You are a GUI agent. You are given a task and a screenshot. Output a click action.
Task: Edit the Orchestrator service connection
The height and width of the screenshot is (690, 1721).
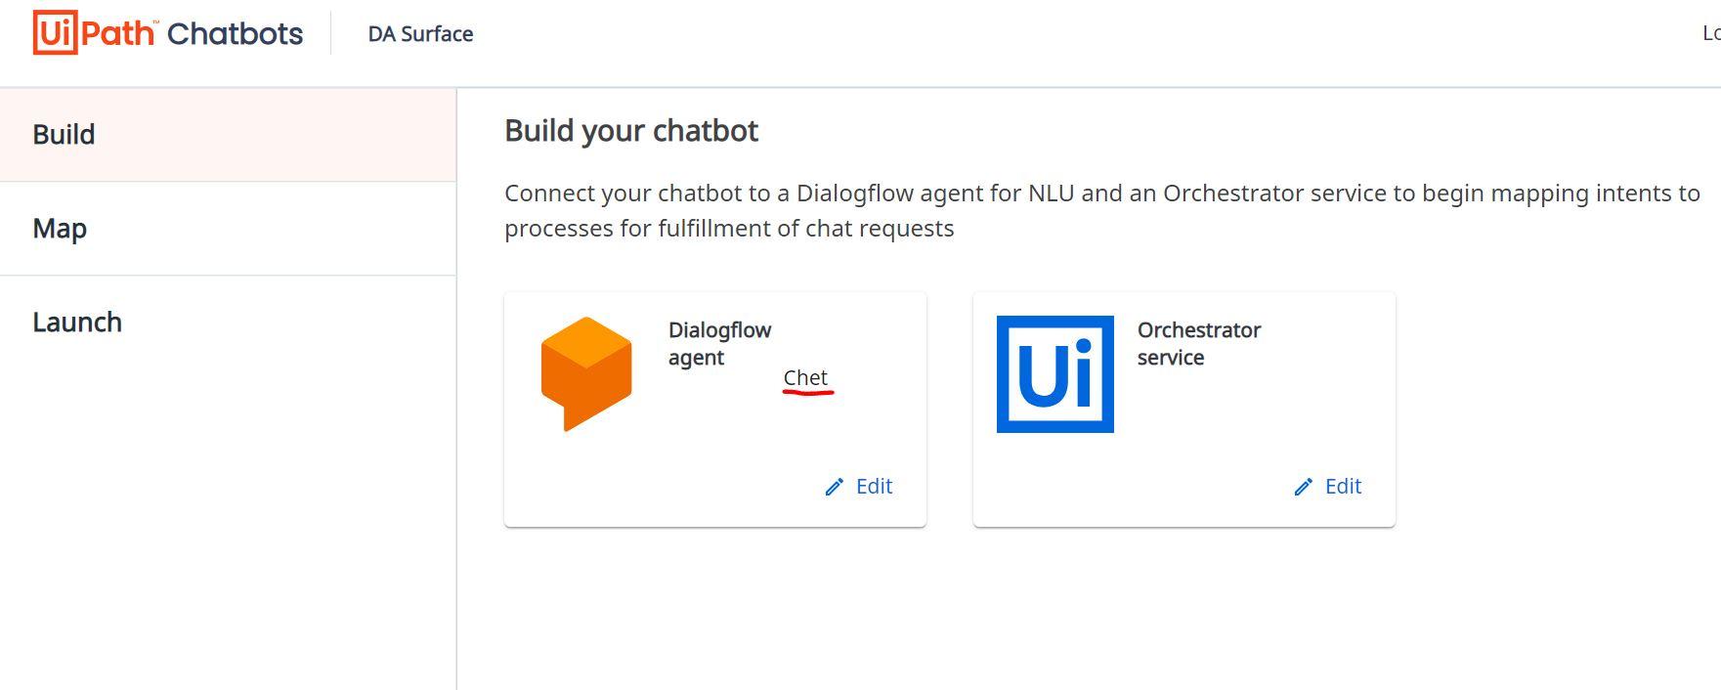[x=1328, y=487]
